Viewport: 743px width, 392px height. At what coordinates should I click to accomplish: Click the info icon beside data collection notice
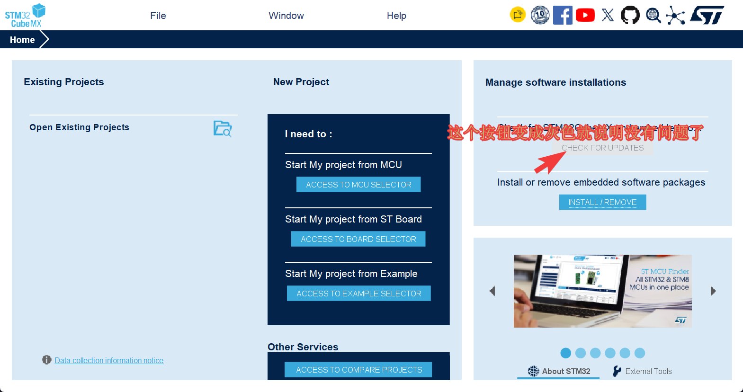point(46,360)
